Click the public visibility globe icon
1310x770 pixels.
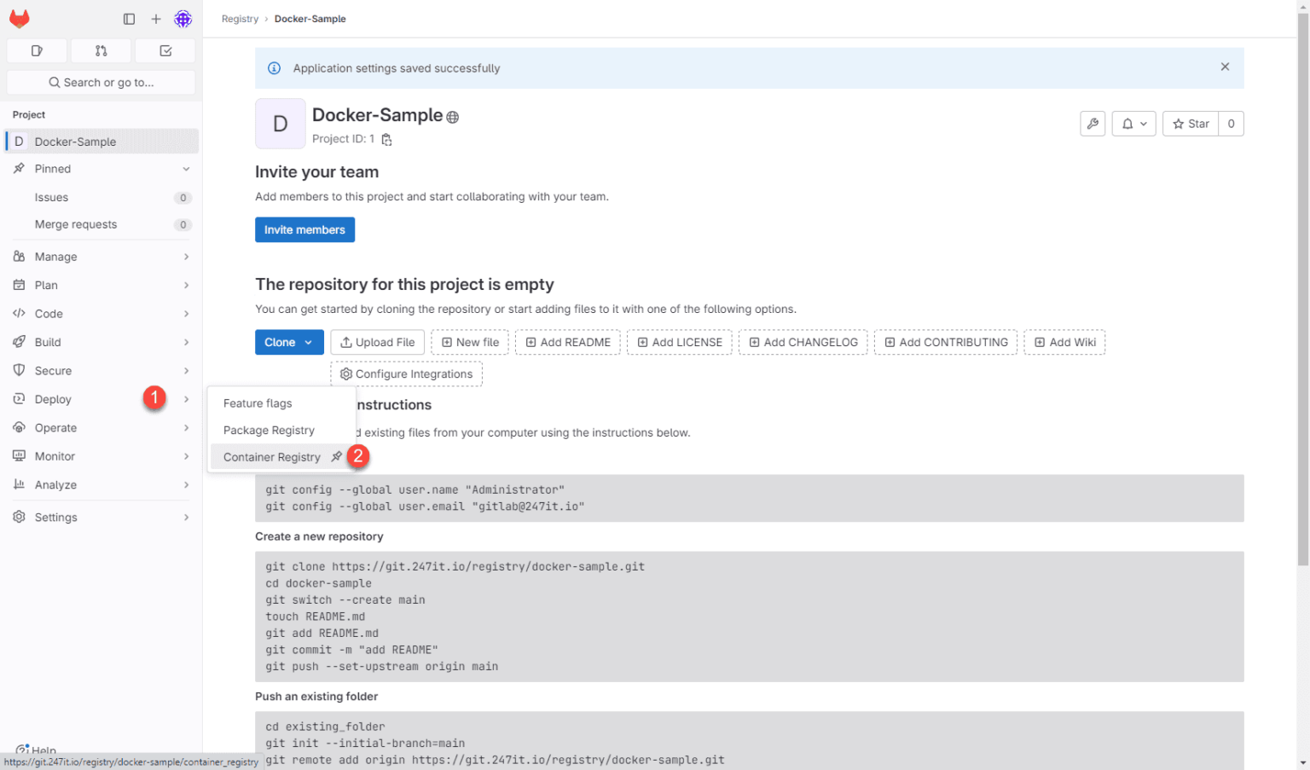click(453, 118)
